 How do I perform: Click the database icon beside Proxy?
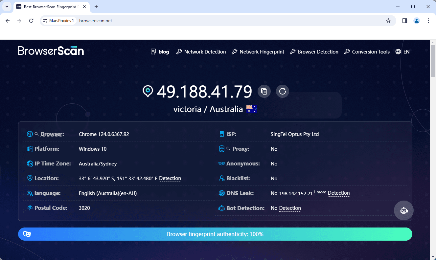click(221, 149)
